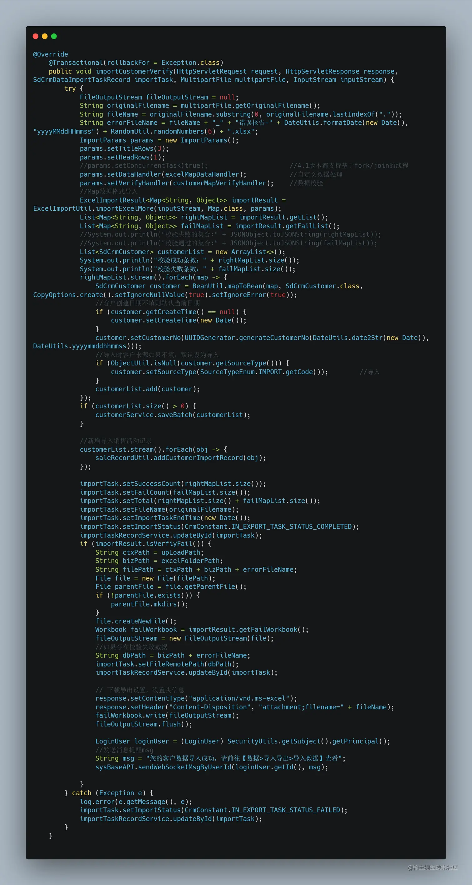The image size is (472, 885).
Task: Click the line "log.error(e.getMessage(), e);"
Action: (x=136, y=802)
